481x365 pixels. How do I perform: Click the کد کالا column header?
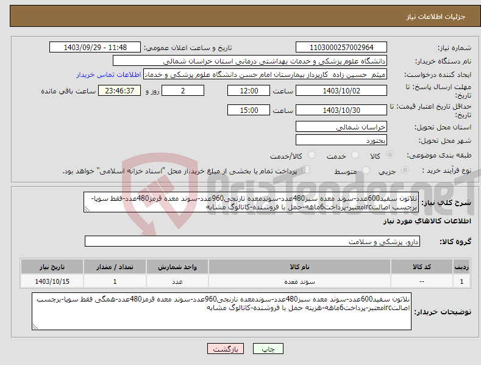pyautogui.click(x=422, y=267)
